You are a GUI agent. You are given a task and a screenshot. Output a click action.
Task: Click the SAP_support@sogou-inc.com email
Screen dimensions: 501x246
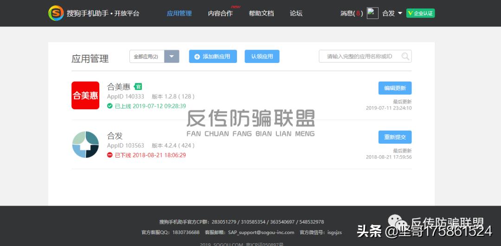point(261,232)
